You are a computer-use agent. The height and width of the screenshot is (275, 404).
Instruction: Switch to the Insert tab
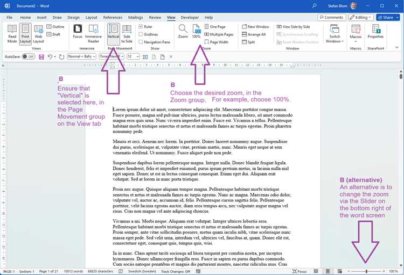[41, 18]
